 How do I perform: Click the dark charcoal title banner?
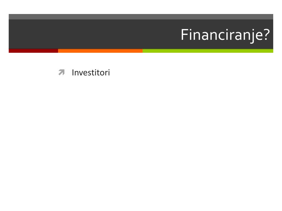[141, 34]
